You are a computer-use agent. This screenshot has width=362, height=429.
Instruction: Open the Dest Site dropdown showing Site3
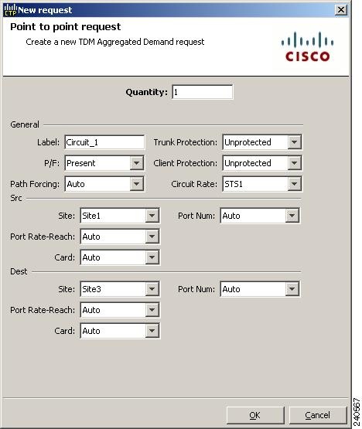120,289
